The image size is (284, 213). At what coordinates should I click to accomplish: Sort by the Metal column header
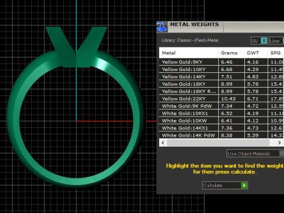point(189,53)
